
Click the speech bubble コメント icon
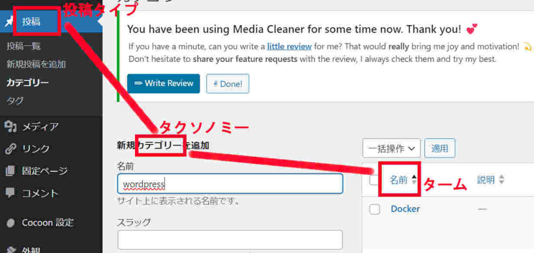coord(10,192)
